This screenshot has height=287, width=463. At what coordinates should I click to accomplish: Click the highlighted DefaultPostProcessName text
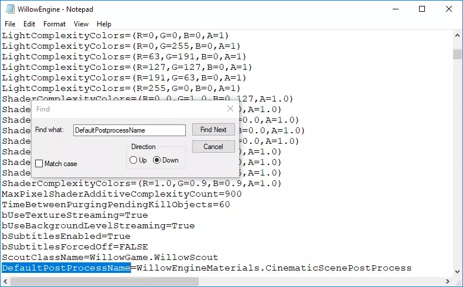[x=66, y=268]
